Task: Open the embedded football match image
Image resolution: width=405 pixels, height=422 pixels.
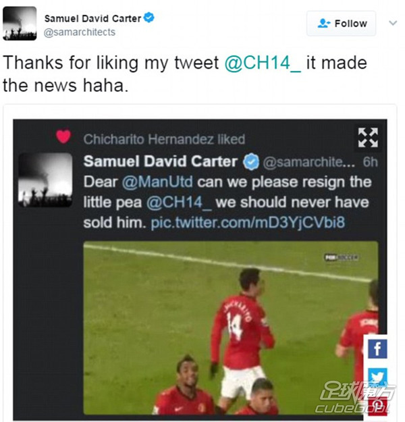Action: pos(231,327)
